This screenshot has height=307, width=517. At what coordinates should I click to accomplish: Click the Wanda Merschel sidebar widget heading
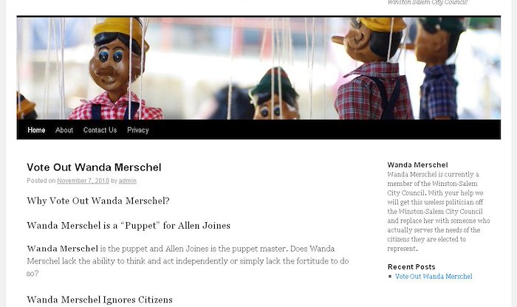(417, 165)
